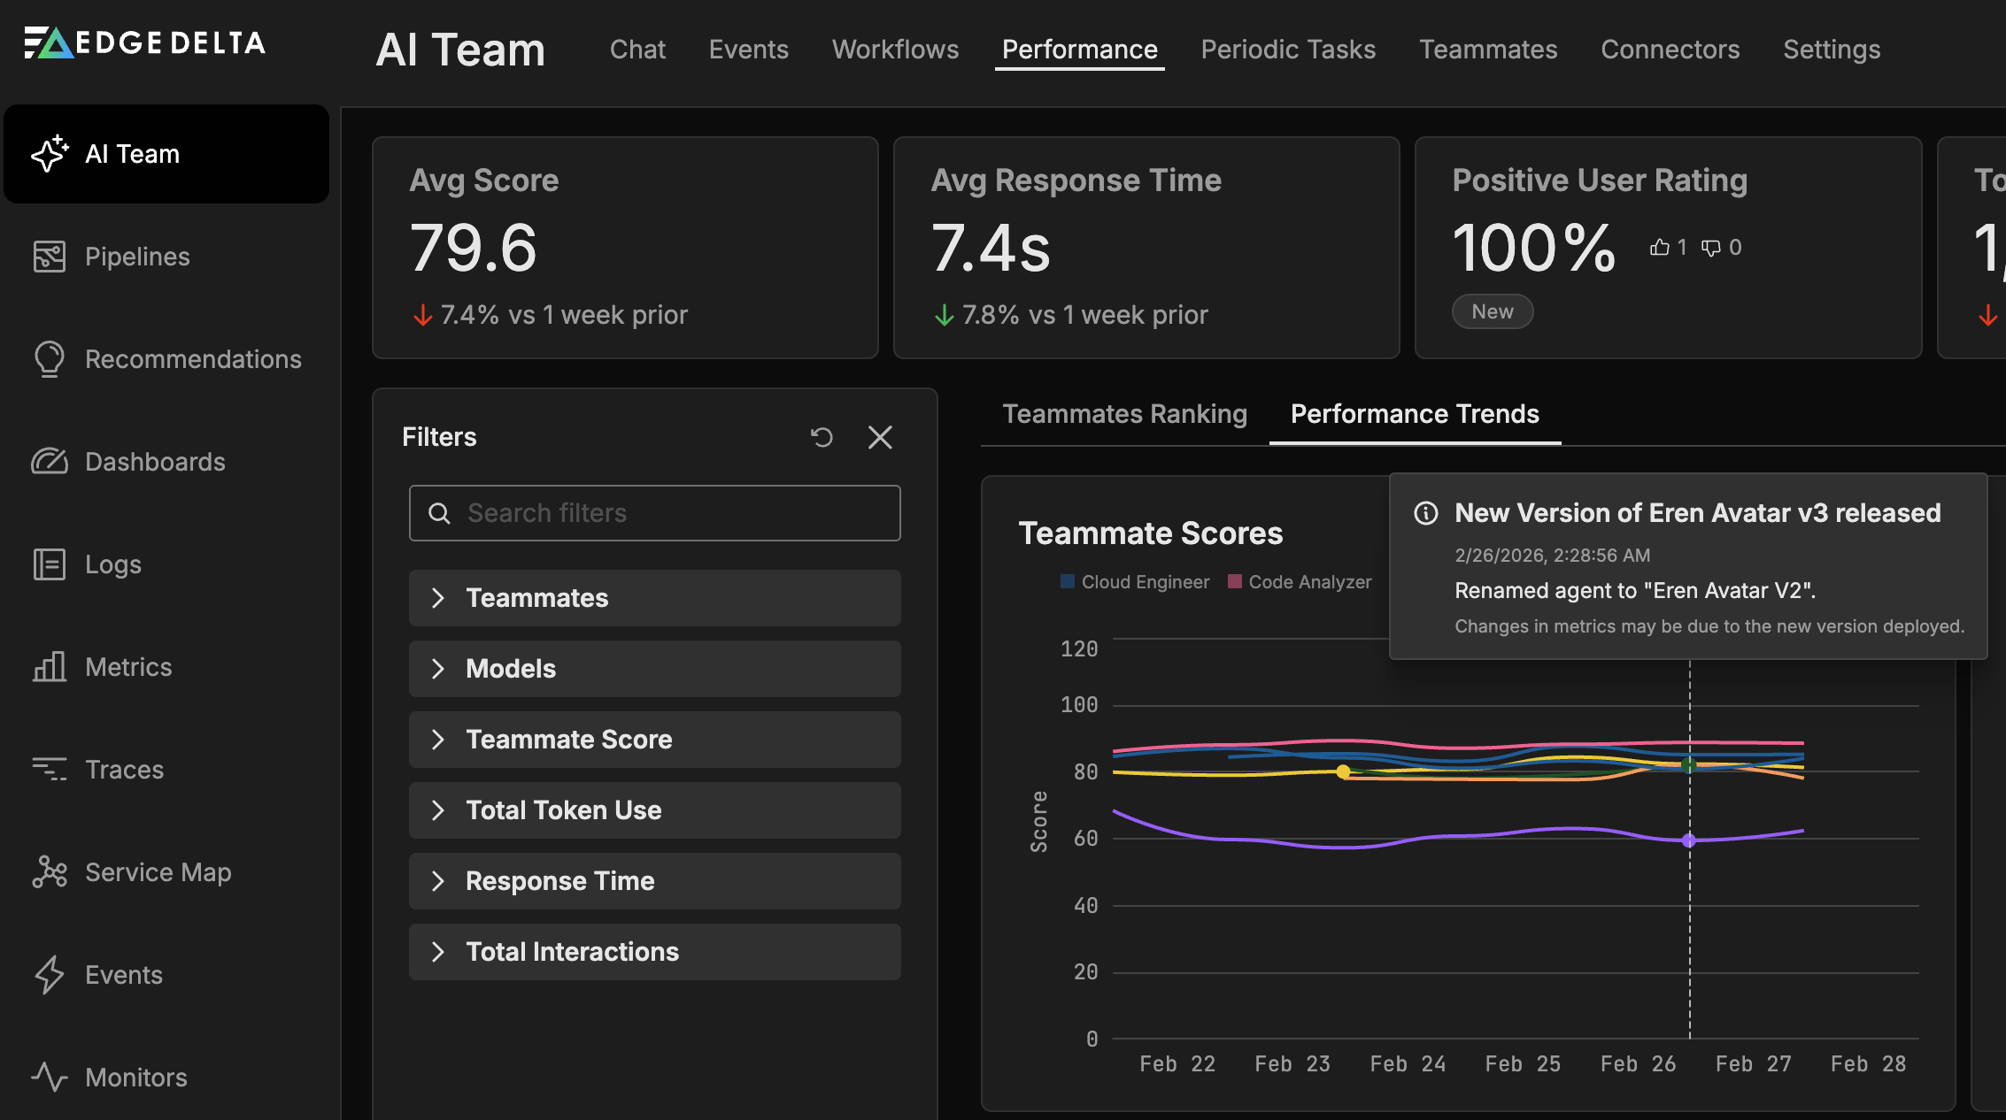Image resolution: width=2006 pixels, height=1120 pixels.
Task: Click the Metrics bar chart icon
Action: (x=50, y=667)
